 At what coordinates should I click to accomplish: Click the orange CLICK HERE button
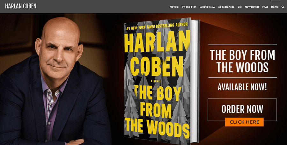coord(244,122)
